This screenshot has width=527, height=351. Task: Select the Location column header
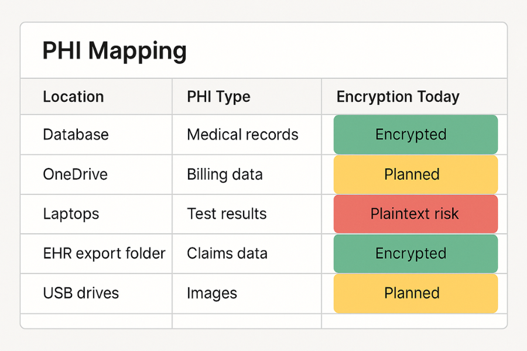pyautogui.click(x=73, y=97)
